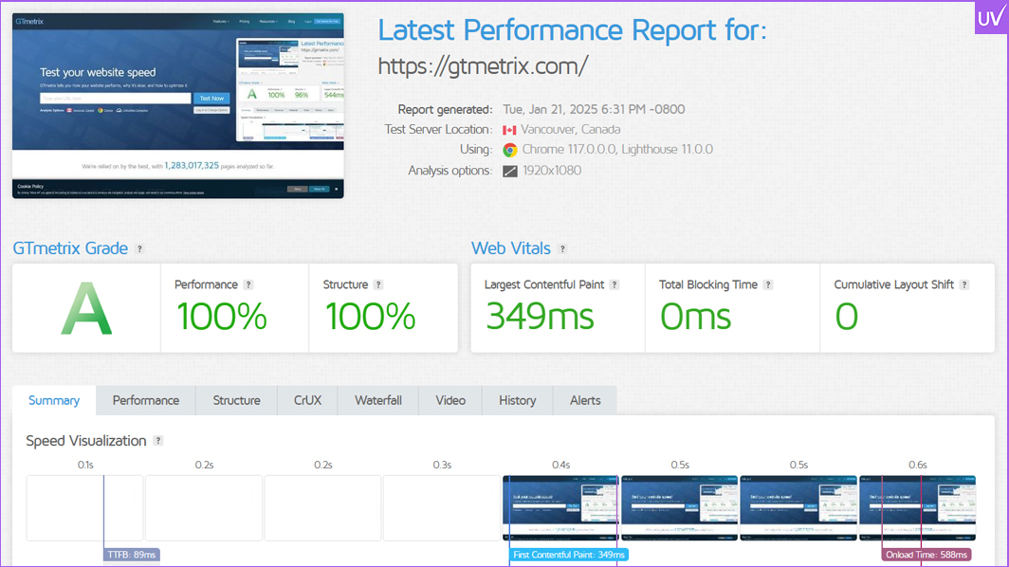Click the help icon next to Web Vitals
The height and width of the screenshot is (567, 1009).
pyautogui.click(x=562, y=249)
